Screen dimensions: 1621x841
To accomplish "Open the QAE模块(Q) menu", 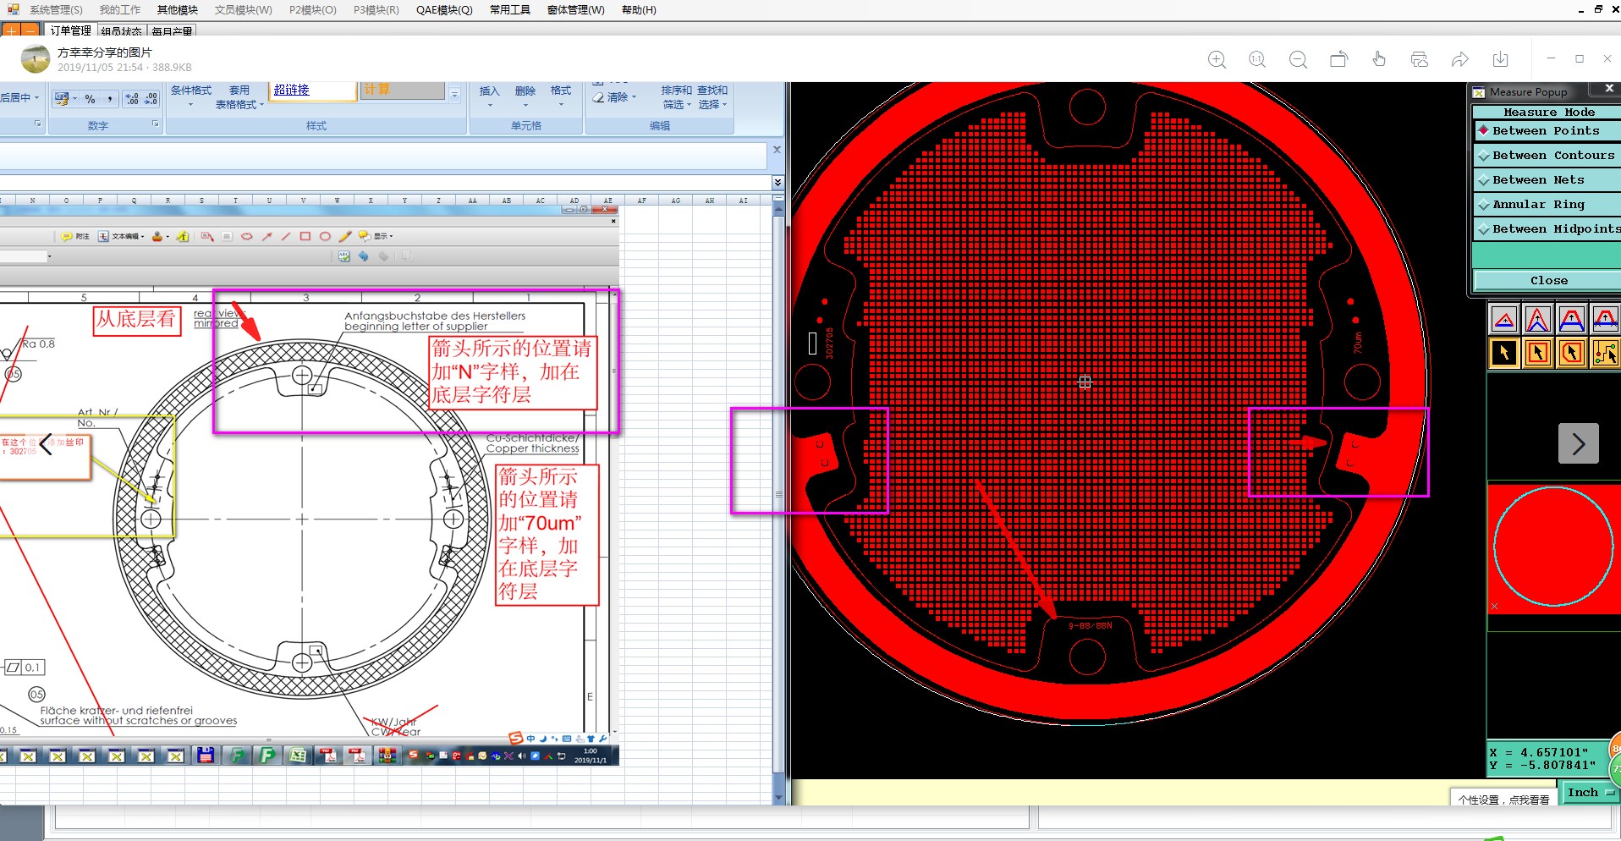I will click(x=444, y=10).
